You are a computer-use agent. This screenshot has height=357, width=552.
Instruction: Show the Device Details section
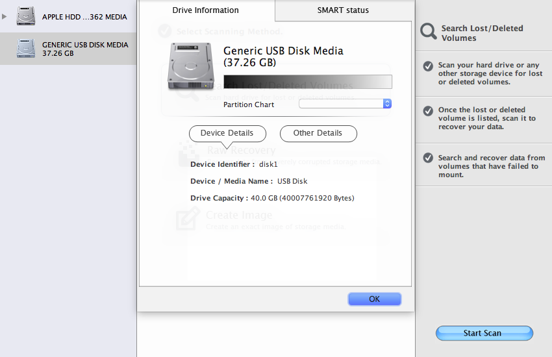click(227, 133)
